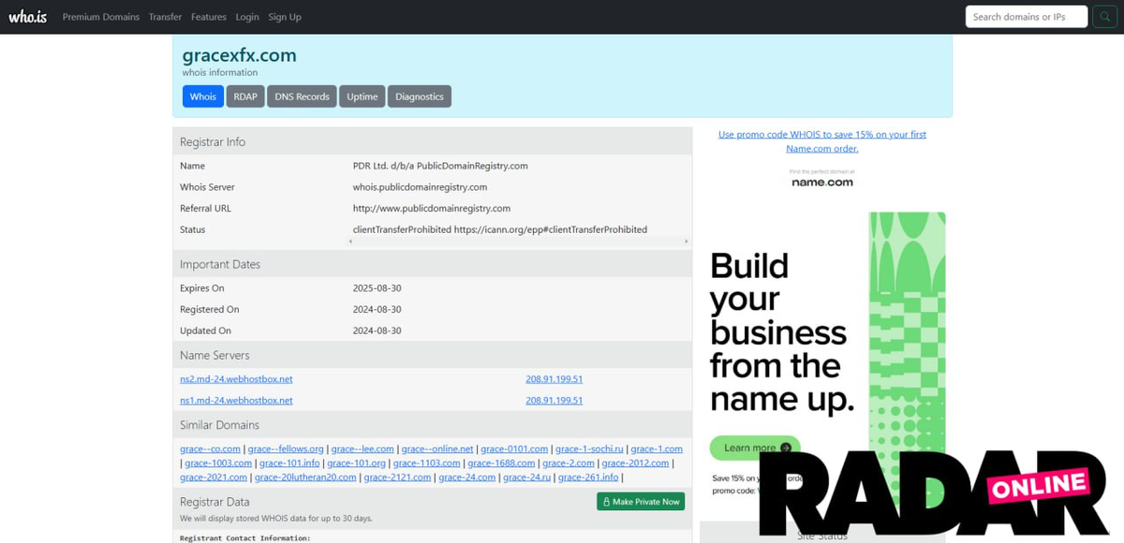1124x543 pixels.
Task: Open similar domain grace--lee.com
Action: (x=361, y=449)
